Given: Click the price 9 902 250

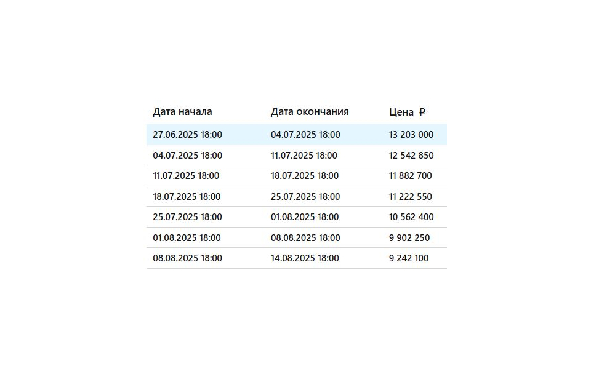Looking at the screenshot, I should click(409, 237).
